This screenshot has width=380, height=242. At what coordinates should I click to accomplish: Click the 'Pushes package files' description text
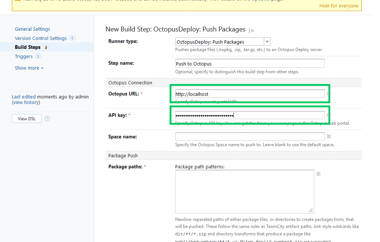coord(248,50)
